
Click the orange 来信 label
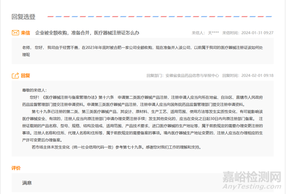point(26,32)
